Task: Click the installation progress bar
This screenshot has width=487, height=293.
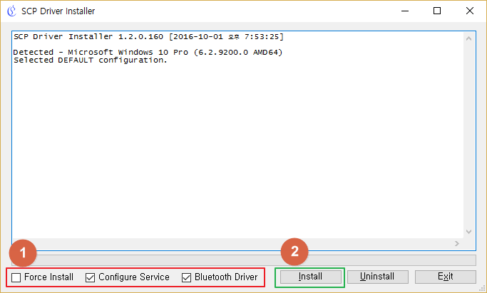Action: tap(244, 260)
